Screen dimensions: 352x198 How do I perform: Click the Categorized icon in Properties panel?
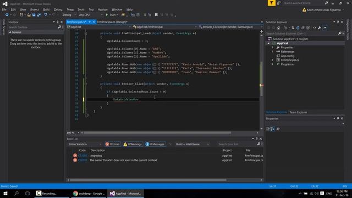(268, 129)
